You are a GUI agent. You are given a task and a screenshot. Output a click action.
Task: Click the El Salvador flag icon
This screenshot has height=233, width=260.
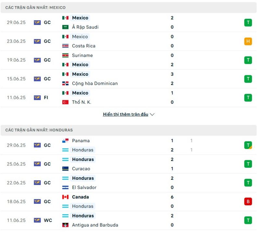pyautogui.click(x=65, y=188)
